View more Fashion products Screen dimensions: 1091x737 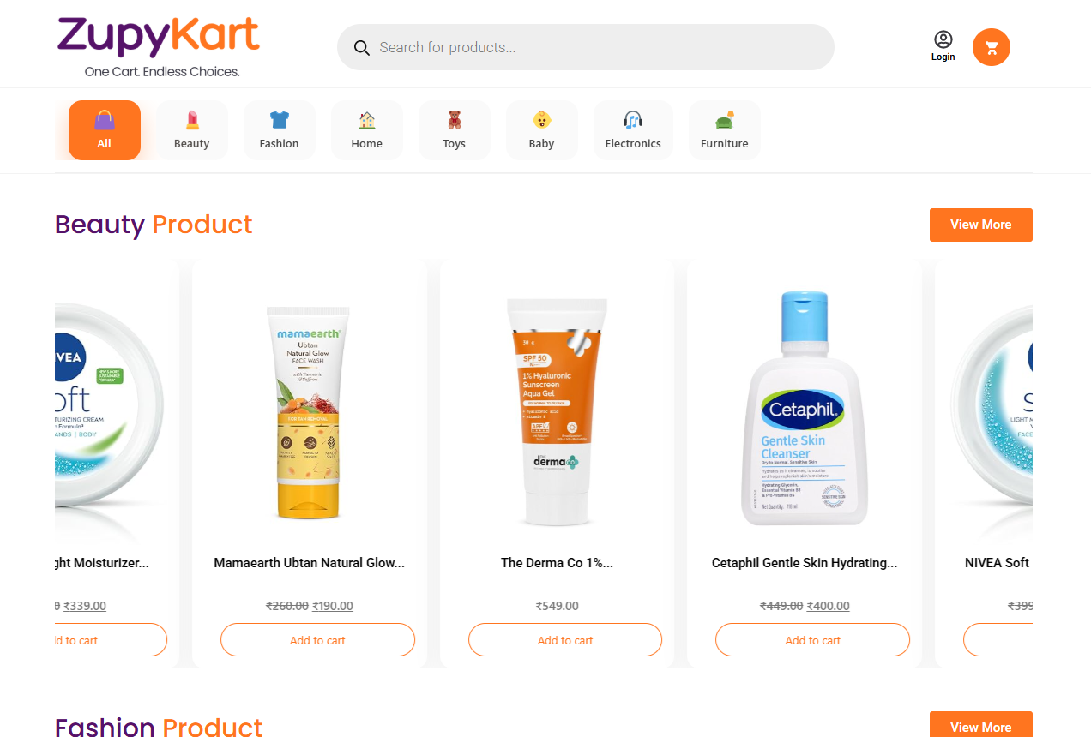tap(981, 724)
